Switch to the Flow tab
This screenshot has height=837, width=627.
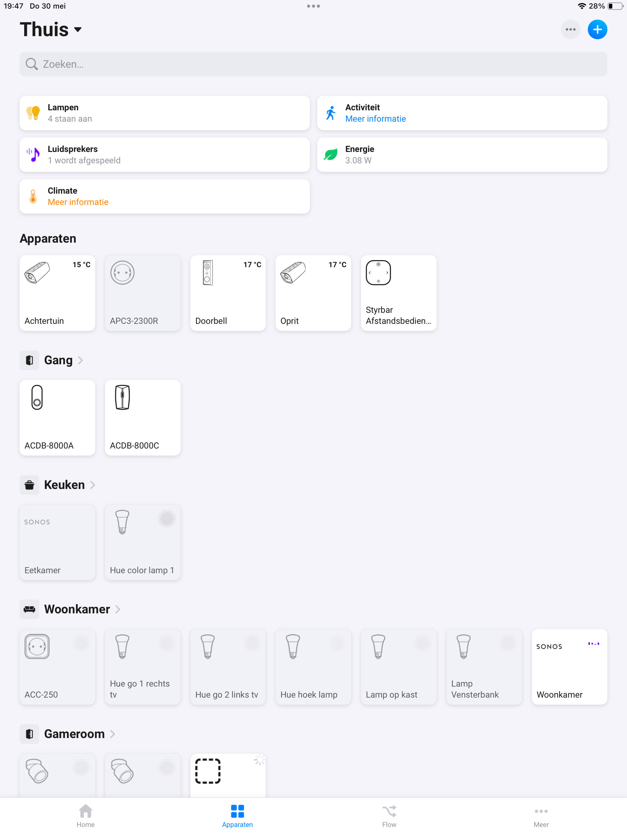pos(389,816)
